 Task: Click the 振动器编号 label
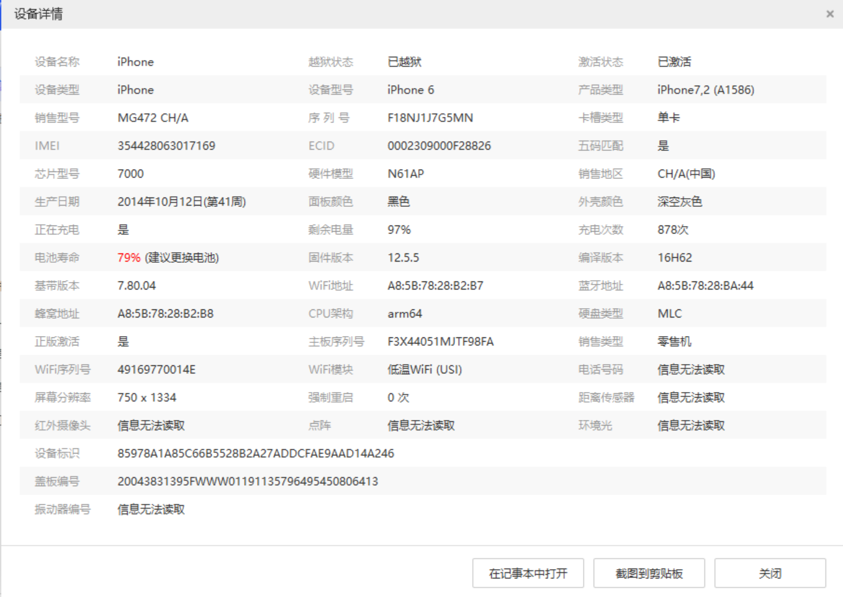tap(63, 509)
